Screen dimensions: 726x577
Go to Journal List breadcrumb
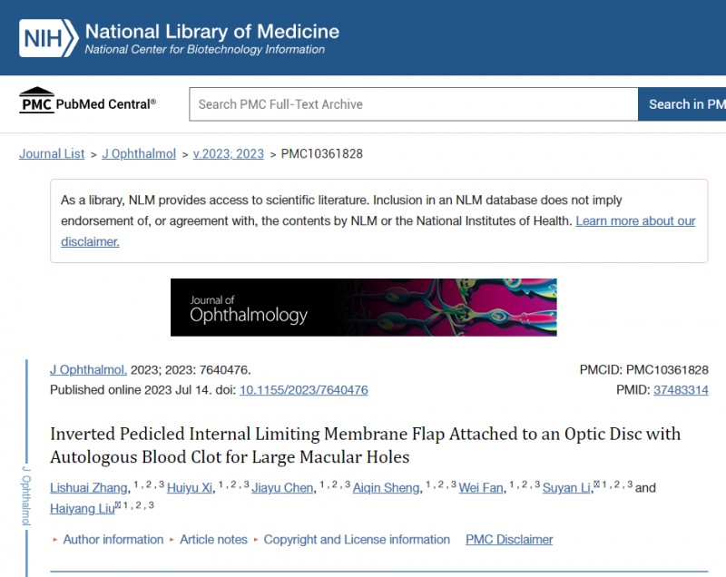pyautogui.click(x=52, y=153)
